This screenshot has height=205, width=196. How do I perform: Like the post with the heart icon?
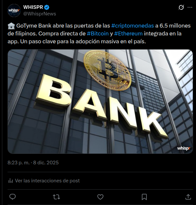(100, 197)
